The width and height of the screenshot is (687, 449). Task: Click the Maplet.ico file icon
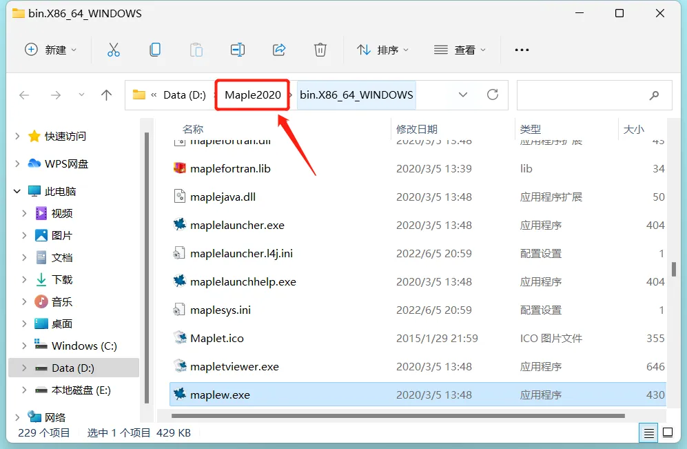(180, 338)
